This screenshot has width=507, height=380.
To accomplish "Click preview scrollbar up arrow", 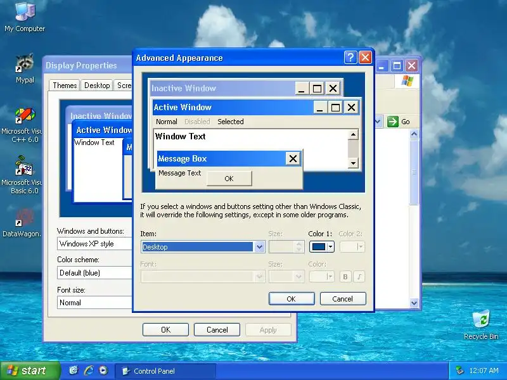I will pyautogui.click(x=353, y=134).
